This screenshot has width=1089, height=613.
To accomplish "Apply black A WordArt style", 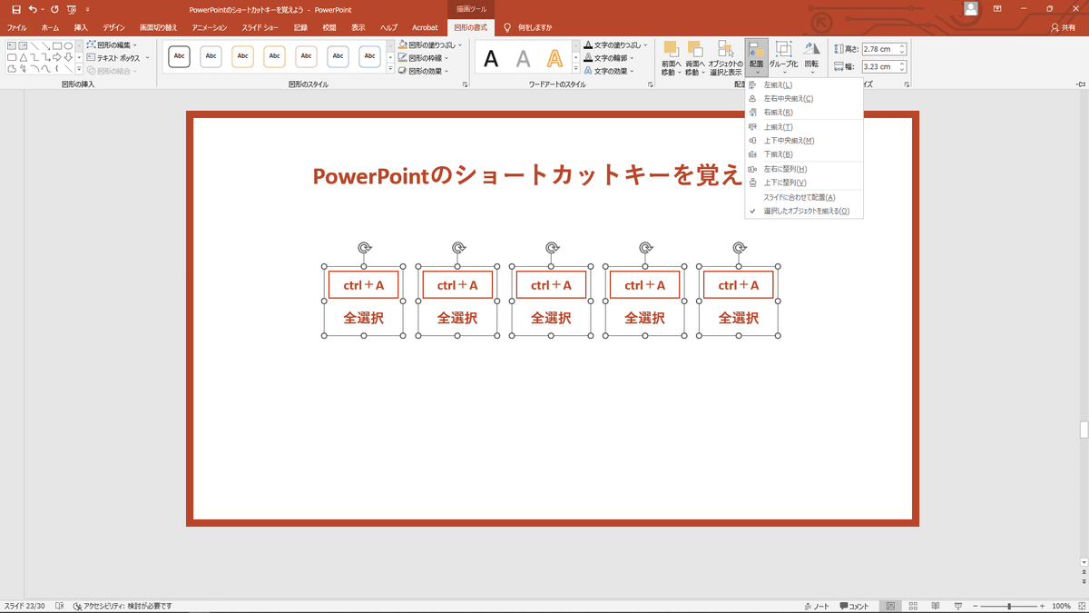I will [x=491, y=59].
